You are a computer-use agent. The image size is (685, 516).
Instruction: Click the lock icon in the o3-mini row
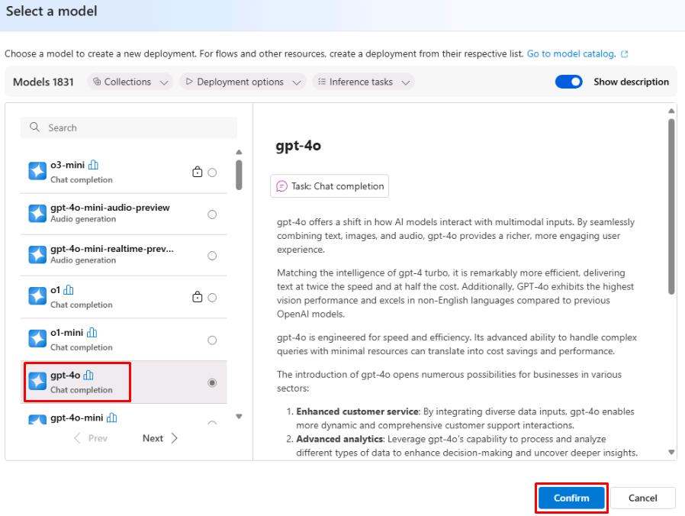[198, 172]
